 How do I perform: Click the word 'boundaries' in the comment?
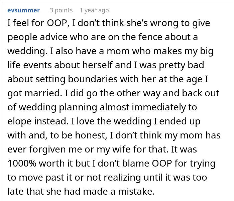(93, 79)
